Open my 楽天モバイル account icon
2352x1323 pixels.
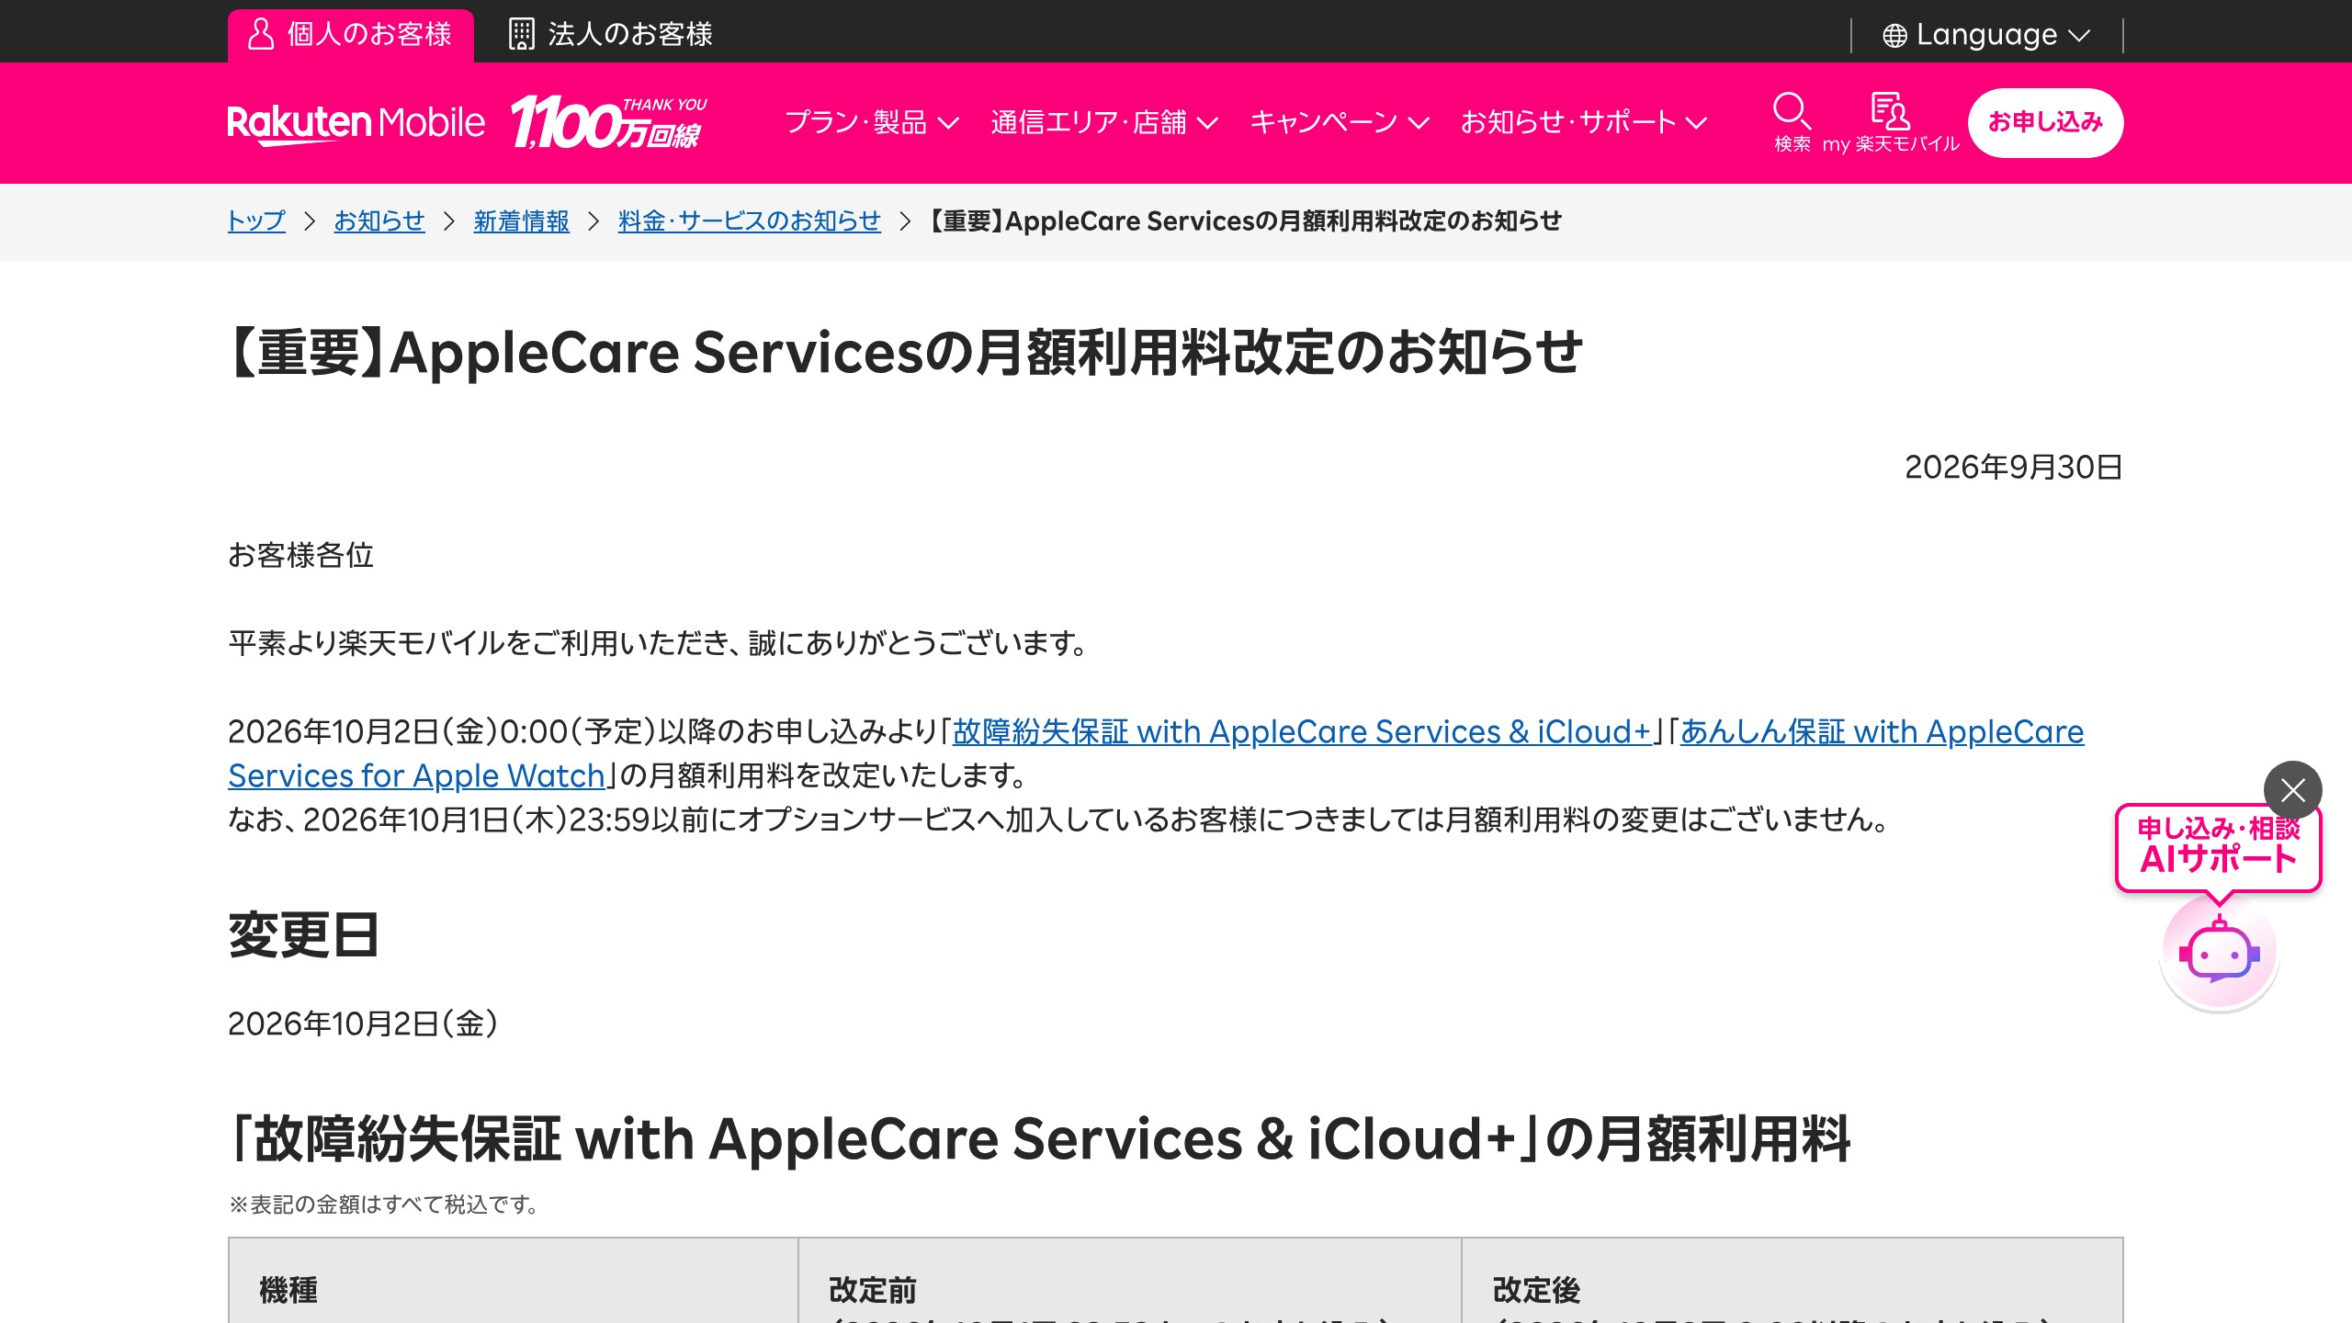1891,122
